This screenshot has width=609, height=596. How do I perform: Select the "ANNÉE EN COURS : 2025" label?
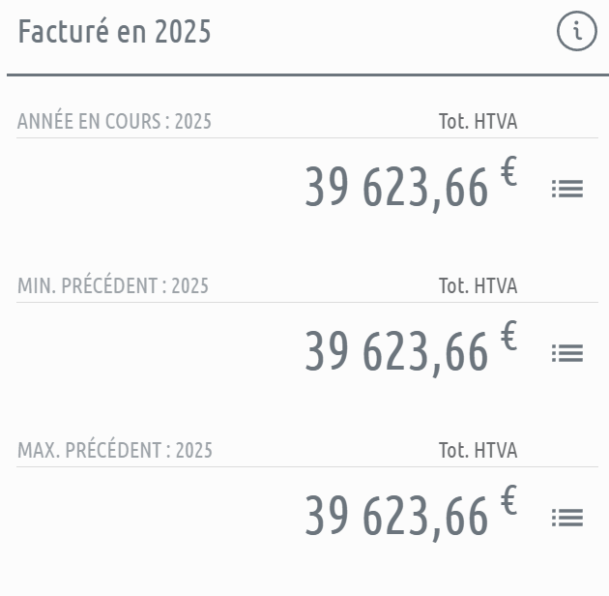point(114,122)
